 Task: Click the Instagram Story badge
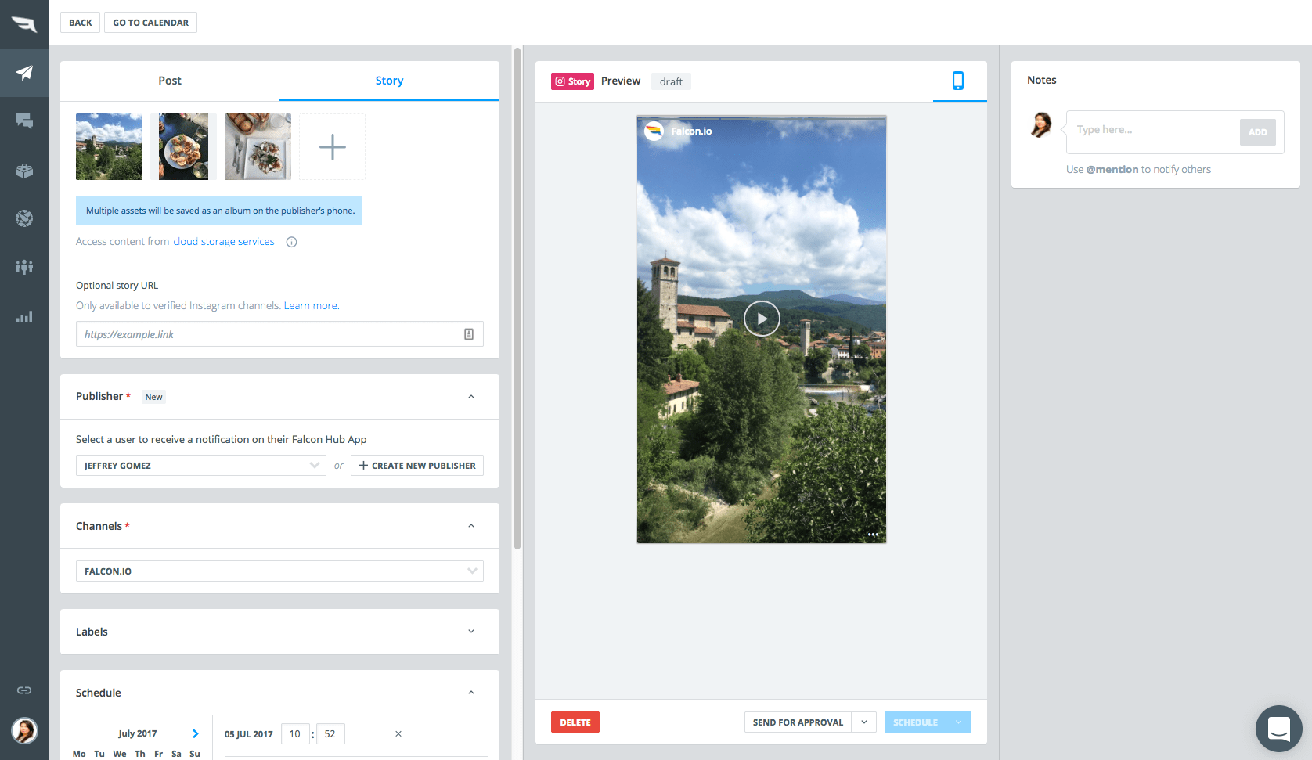(572, 81)
